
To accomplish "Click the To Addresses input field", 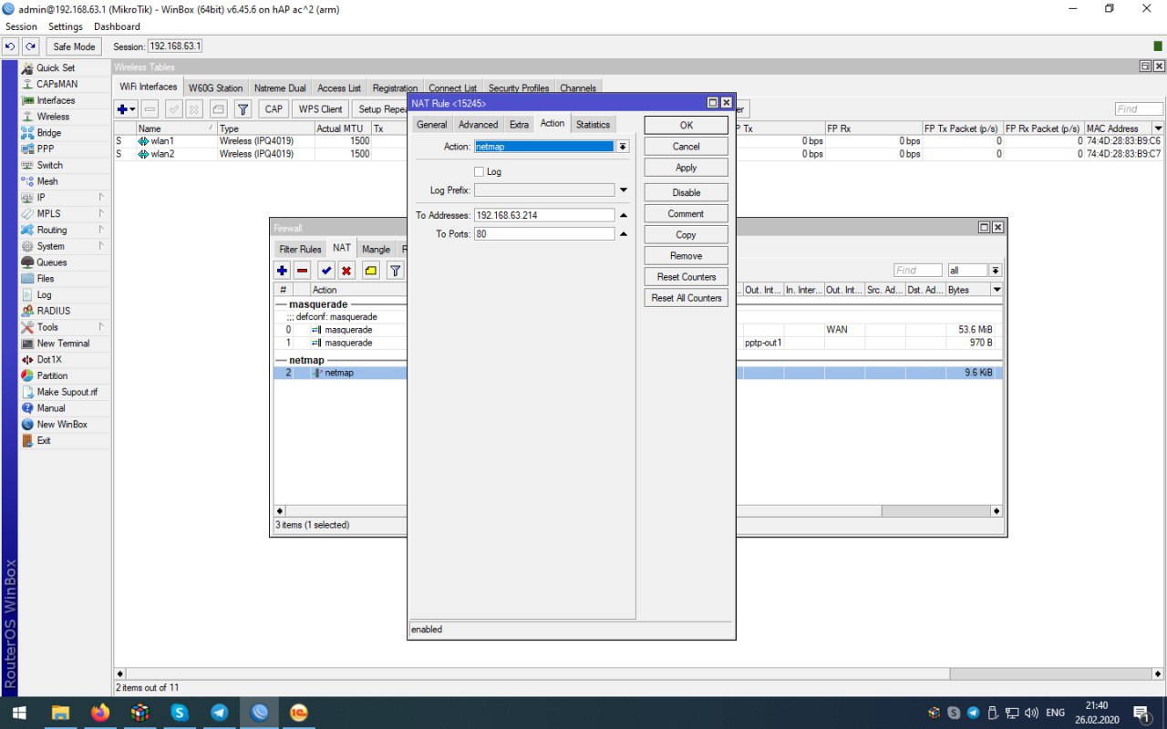I will tap(544, 216).
